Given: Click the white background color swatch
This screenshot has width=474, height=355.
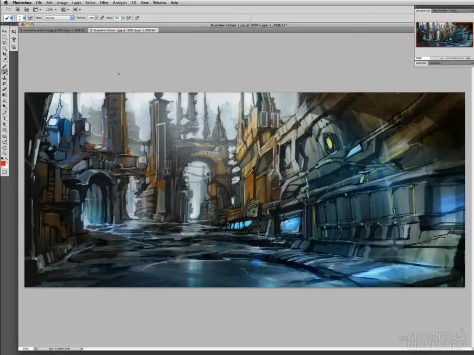Looking at the screenshot, I should (x=6, y=166).
